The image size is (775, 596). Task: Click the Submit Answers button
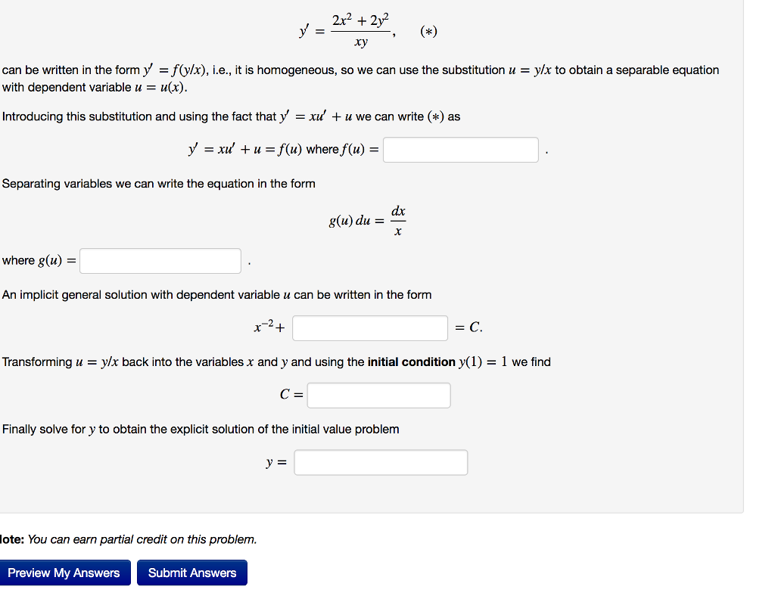[191, 573]
